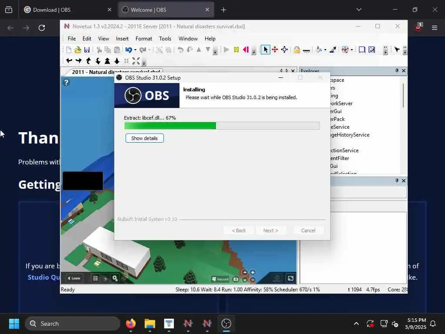
Task: Open the Help menu
Action: tap(210, 39)
